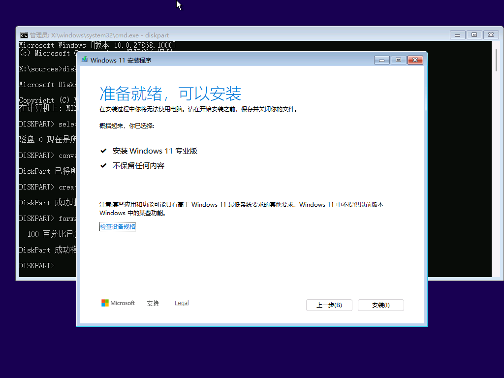Click the line 在安装过程中你将无法使用电脑
The image size is (504, 378).
coord(199,109)
